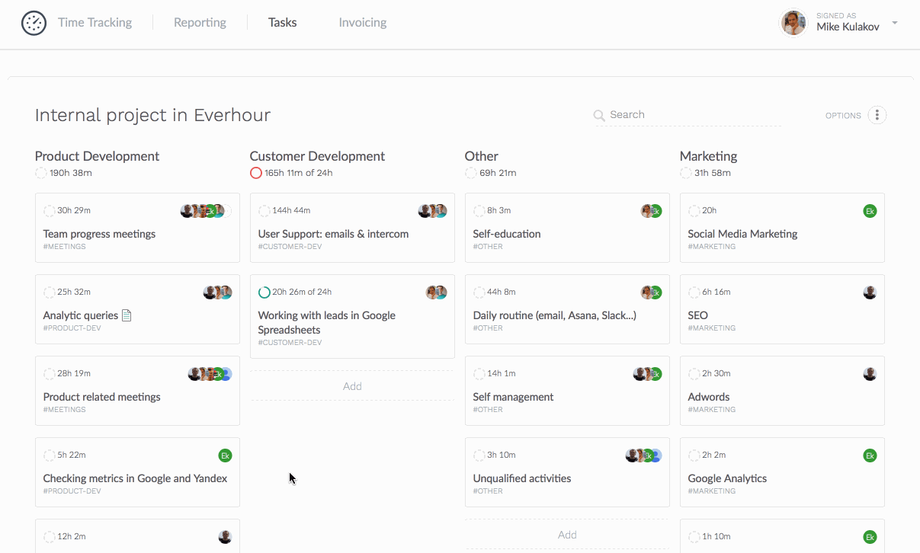This screenshot has width=920, height=553.
Task: Click #MARKETING tag under SEO
Action: pyautogui.click(x=712, y=328)
